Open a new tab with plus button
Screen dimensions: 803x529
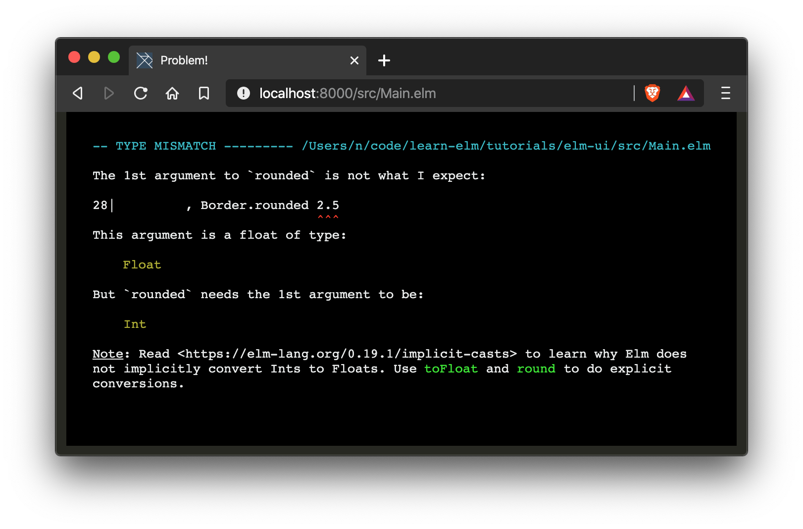(x=384, y=60)
